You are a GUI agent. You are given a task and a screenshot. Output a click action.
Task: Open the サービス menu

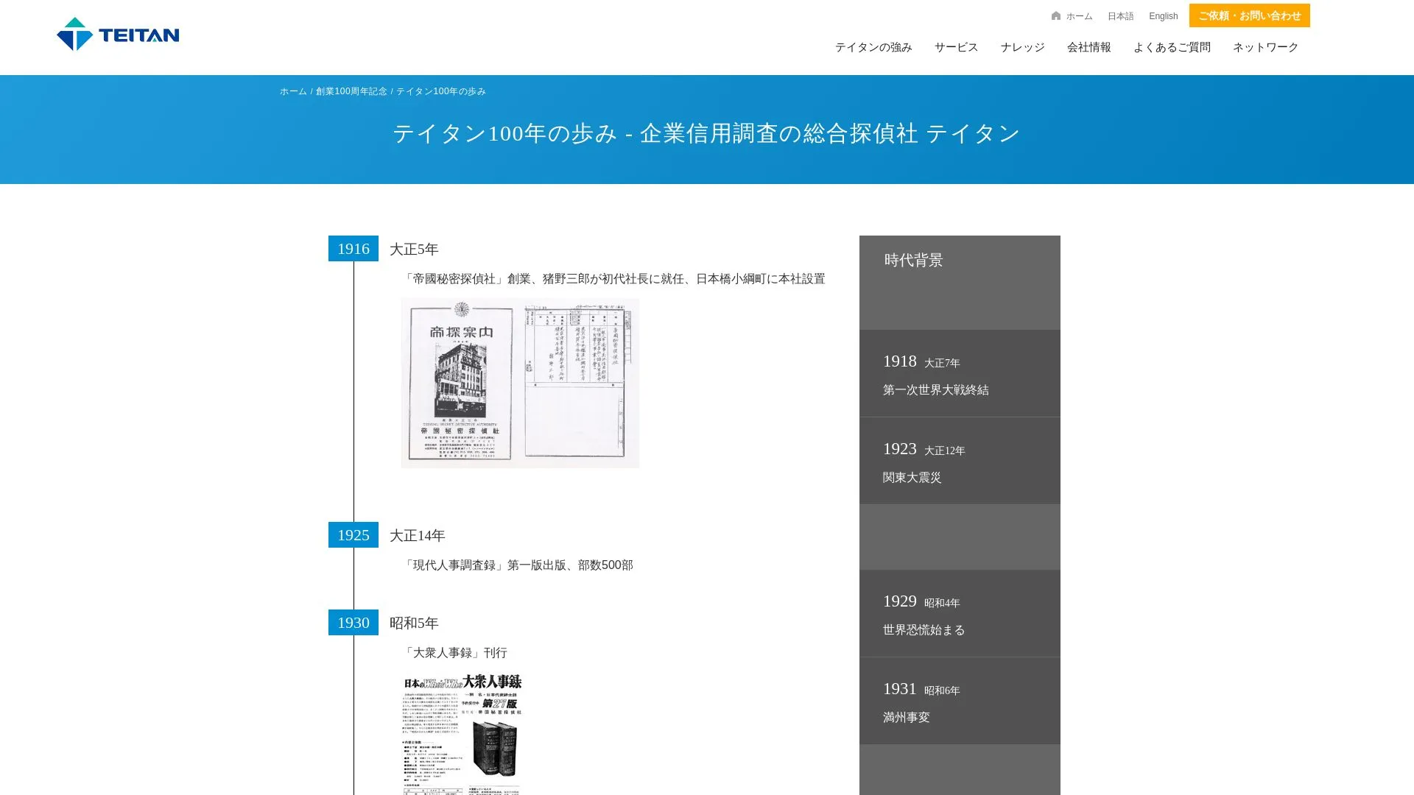(x=956, y=47)
